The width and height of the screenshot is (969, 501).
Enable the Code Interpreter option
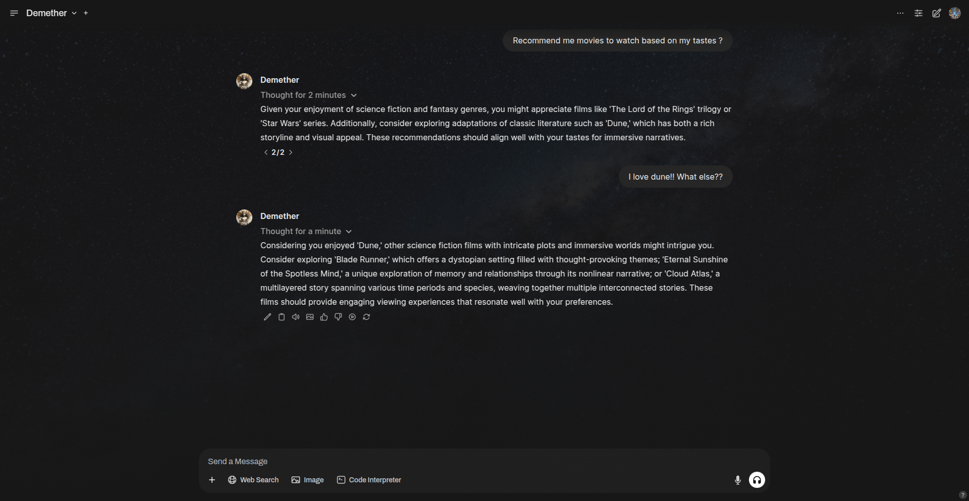click(x=369, y=480)
